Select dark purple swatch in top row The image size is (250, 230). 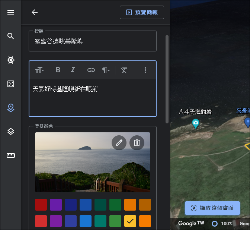(x=56, y=205)
